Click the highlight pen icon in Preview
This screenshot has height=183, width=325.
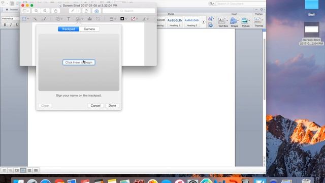(x=72, y=11)
